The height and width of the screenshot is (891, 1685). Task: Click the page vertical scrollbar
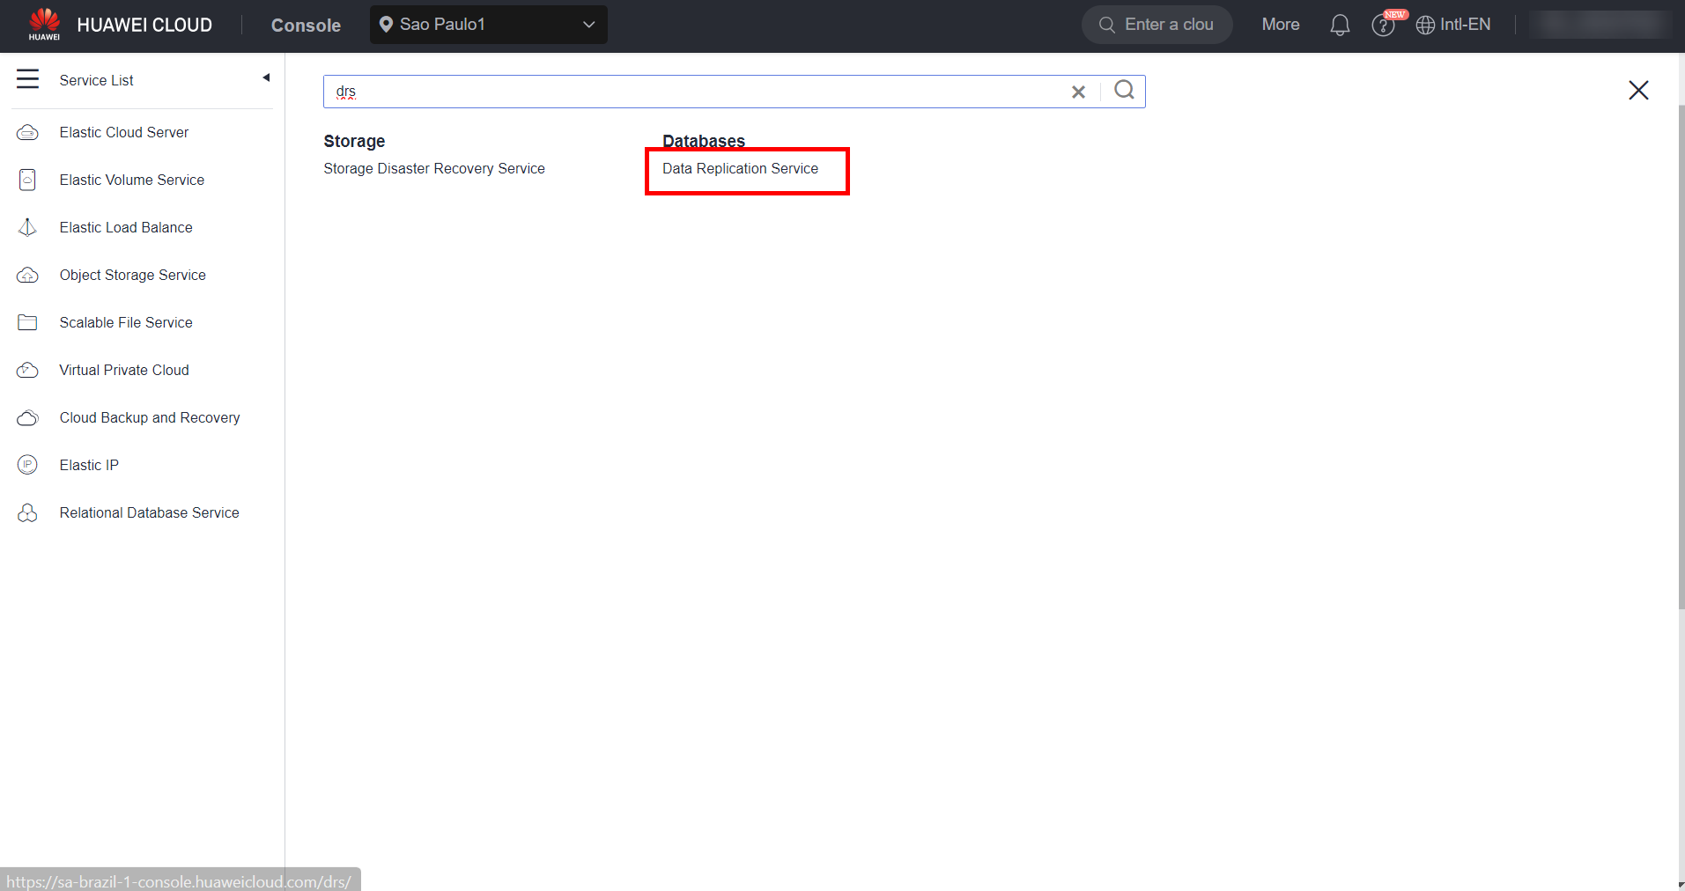(x=1680, y=352)
